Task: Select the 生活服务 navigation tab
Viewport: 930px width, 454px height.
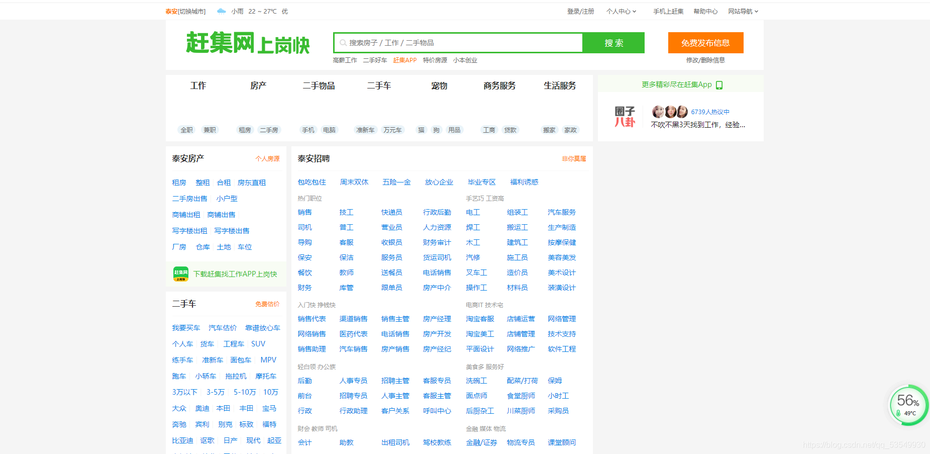Action: tap(560, 85)
